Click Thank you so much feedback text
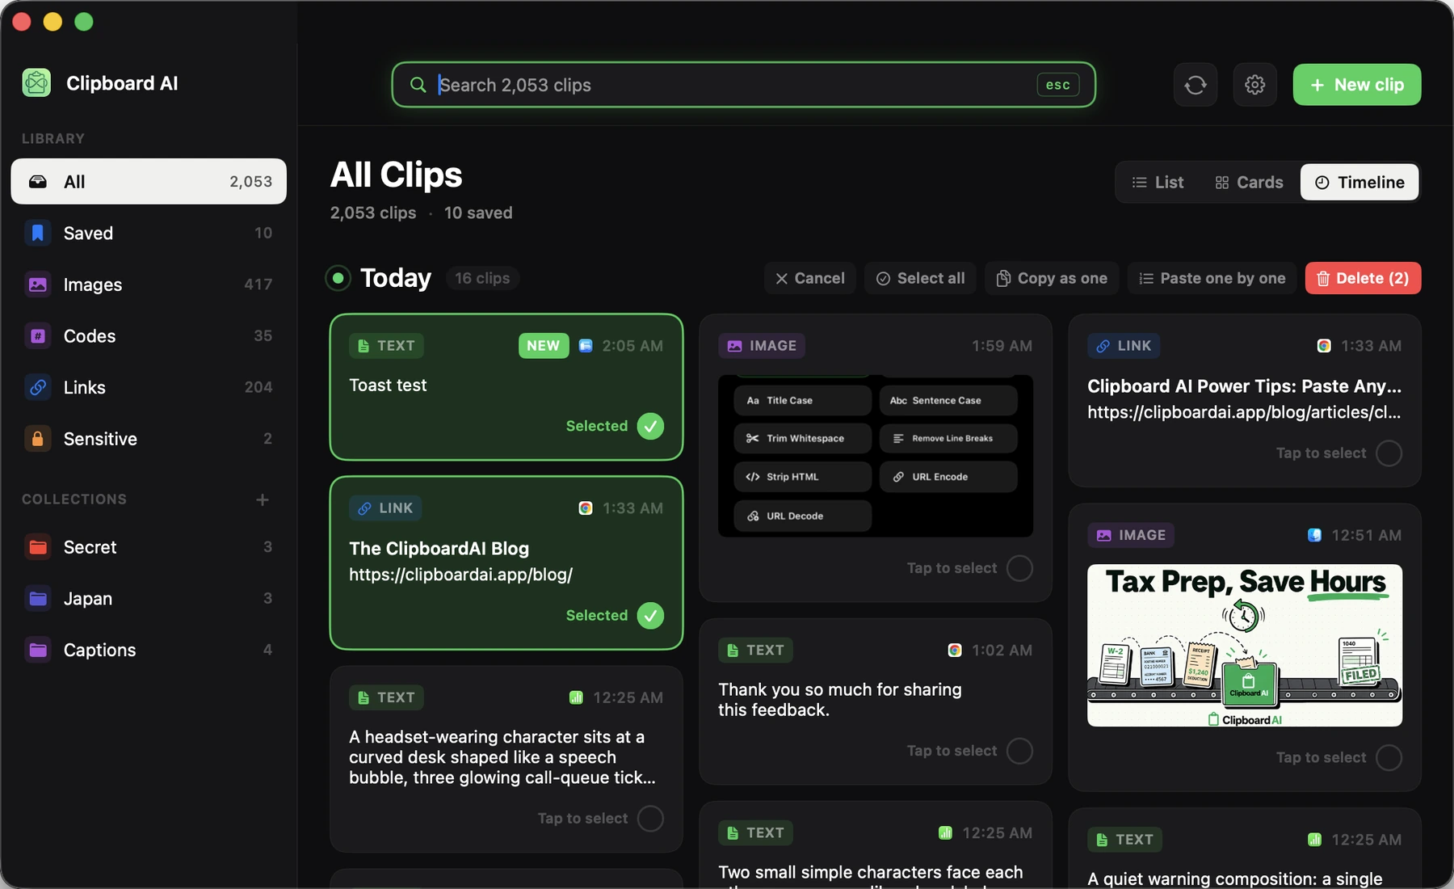This screenshot has height=889, width=1454. (840, 700)
